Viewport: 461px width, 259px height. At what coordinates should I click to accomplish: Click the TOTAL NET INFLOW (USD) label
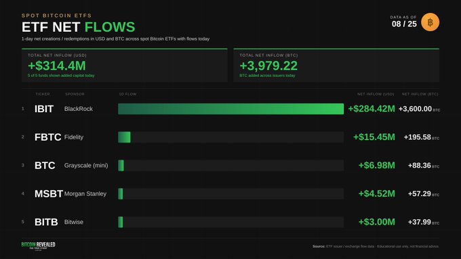click(57, 55)
